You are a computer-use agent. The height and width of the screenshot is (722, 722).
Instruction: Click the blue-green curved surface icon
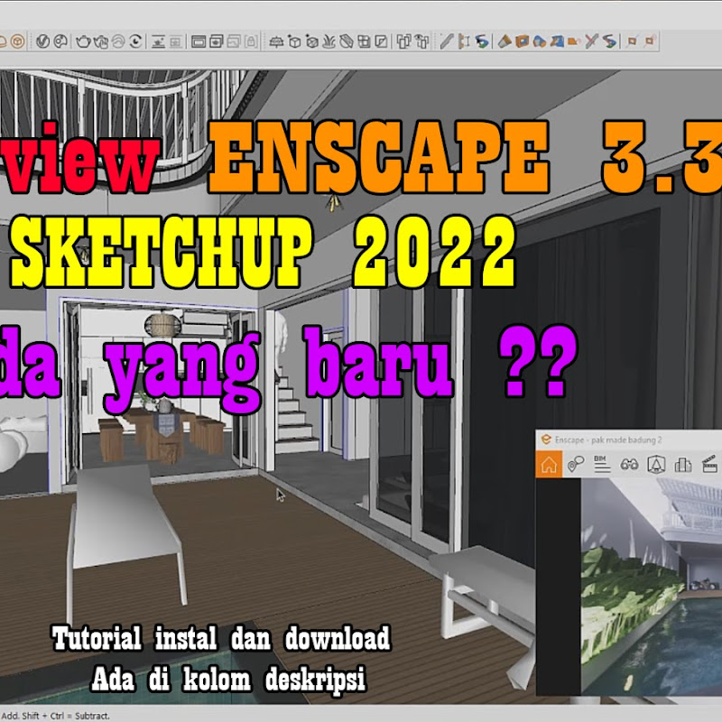click(482, 42)
